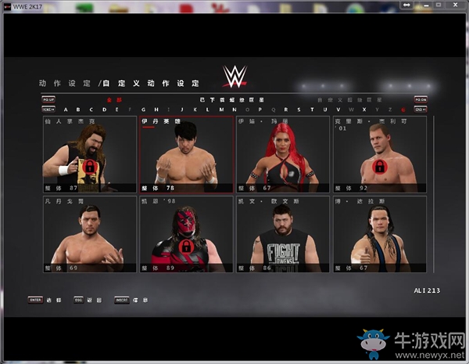Filter the roster by letter E
The height and width of the screenshot is (364, 469).
pos(117,110)
